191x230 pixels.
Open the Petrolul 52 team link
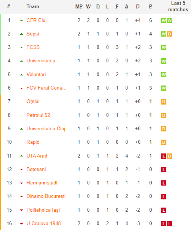[38, 115]
